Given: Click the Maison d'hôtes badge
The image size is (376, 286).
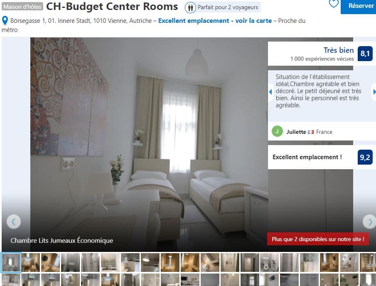Looking at the screenshot, I should point(22,7).
